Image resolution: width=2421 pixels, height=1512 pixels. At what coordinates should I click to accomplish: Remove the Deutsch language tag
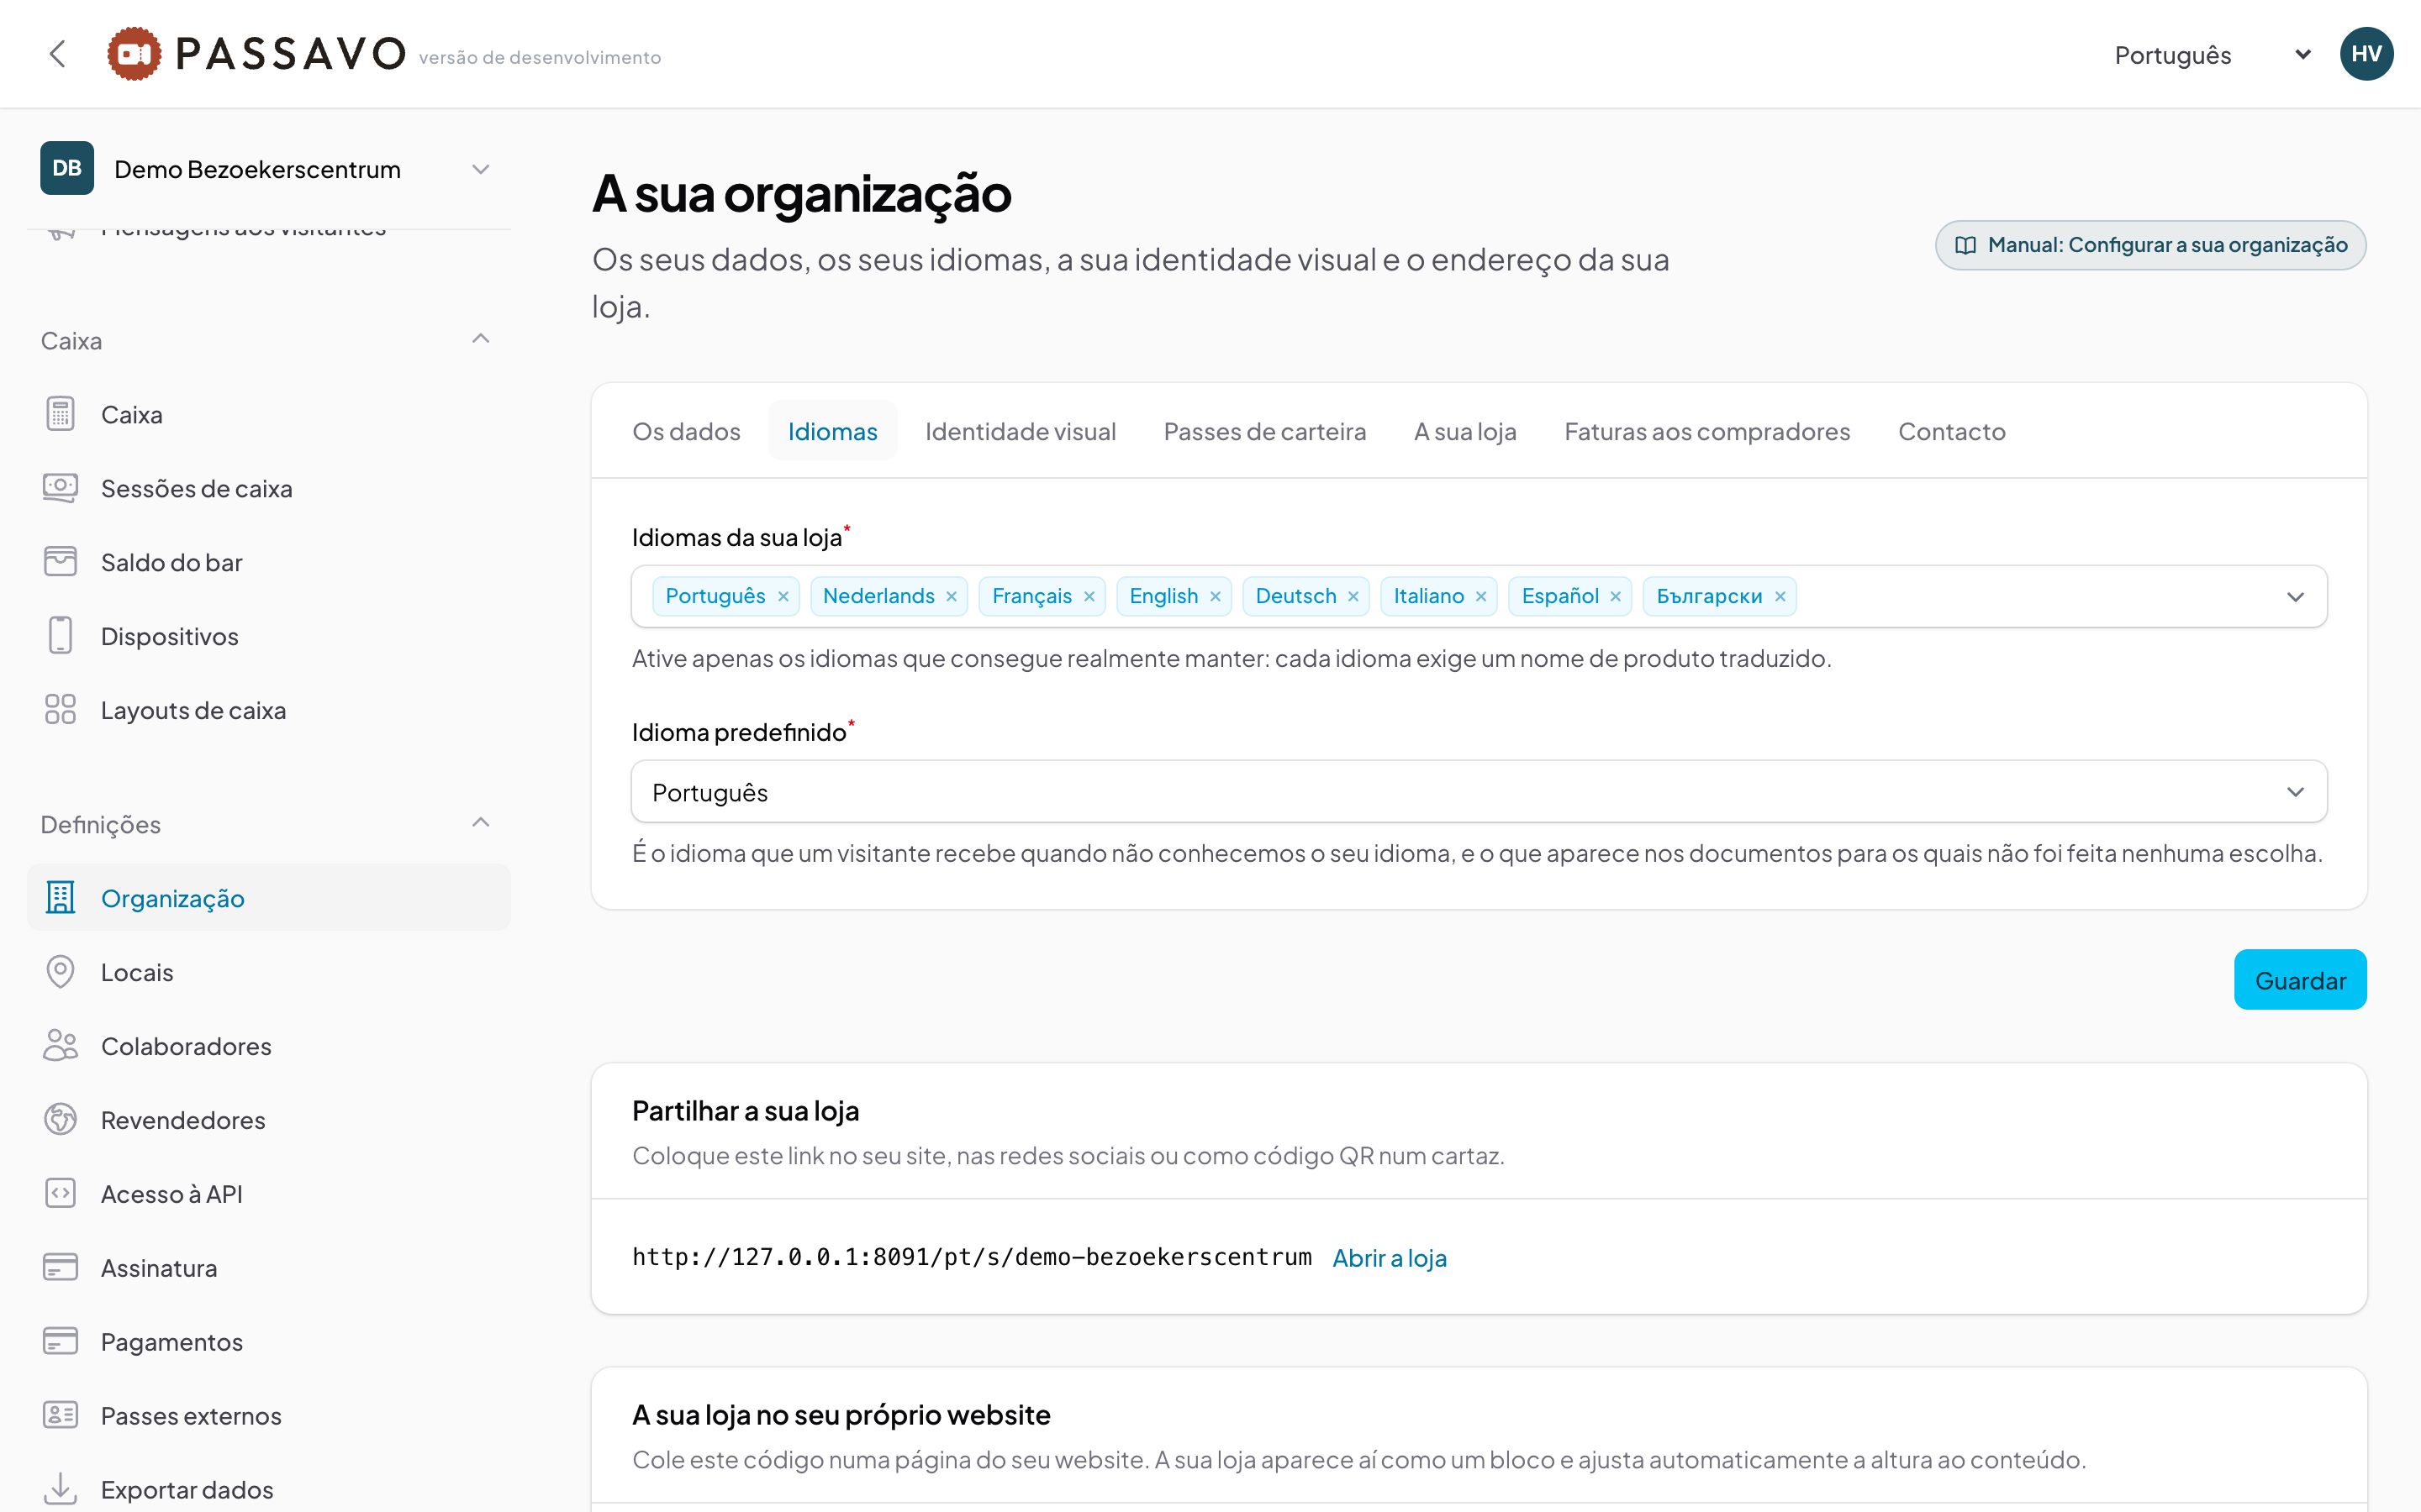(1353, 597)
